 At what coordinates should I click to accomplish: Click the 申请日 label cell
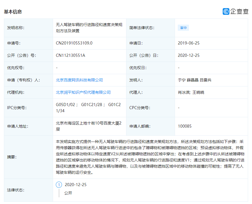pos(150,43)
